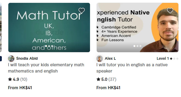This screenshot has width=181, height=97.
Task: Click the From HK$41 price under Snodia Abid
Action: [20, 88]
